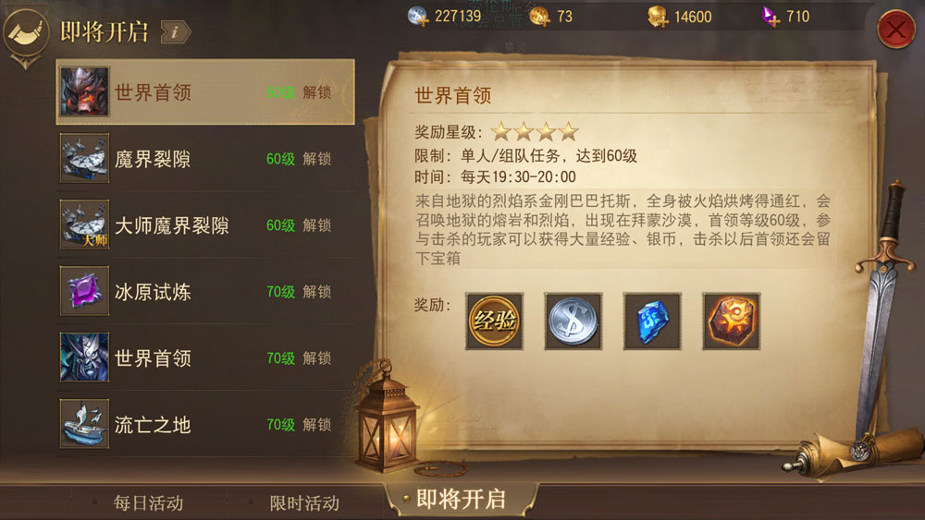Select the highlighted level 60 世界首领 entry
This screenshot has width=925, height=520.
click(x=205, y=91)
